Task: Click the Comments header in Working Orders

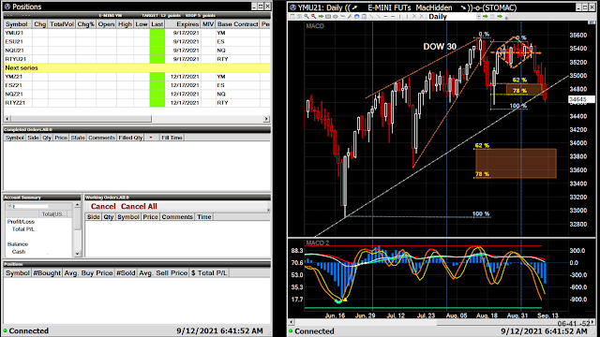Action: tap(177, 217)
